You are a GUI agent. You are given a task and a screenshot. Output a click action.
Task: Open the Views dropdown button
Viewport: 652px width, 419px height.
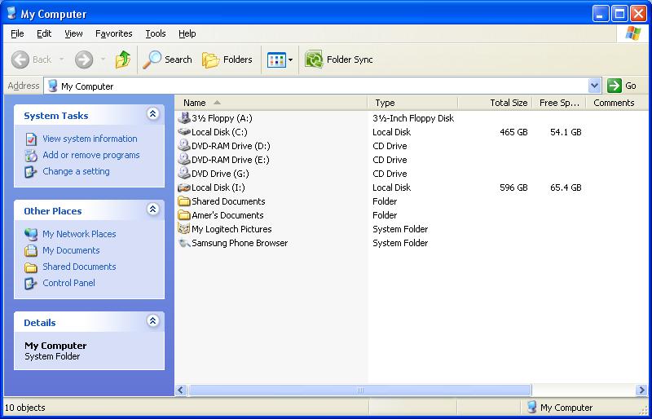coord(280,60)
